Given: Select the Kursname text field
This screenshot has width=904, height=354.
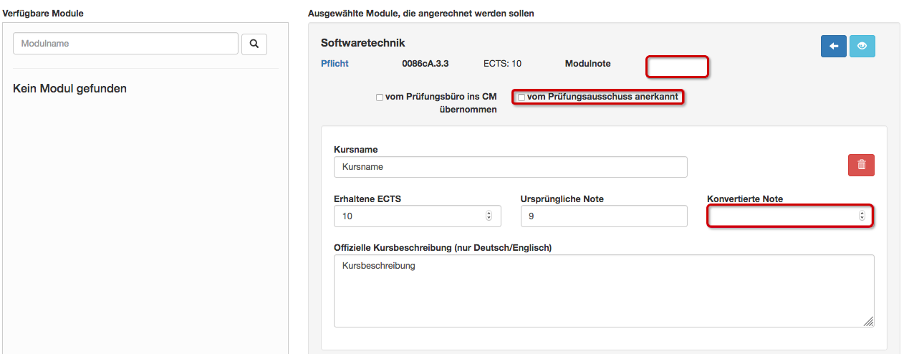Looking at the screenshot, I should pyautogui.click(x=511, y=166).
